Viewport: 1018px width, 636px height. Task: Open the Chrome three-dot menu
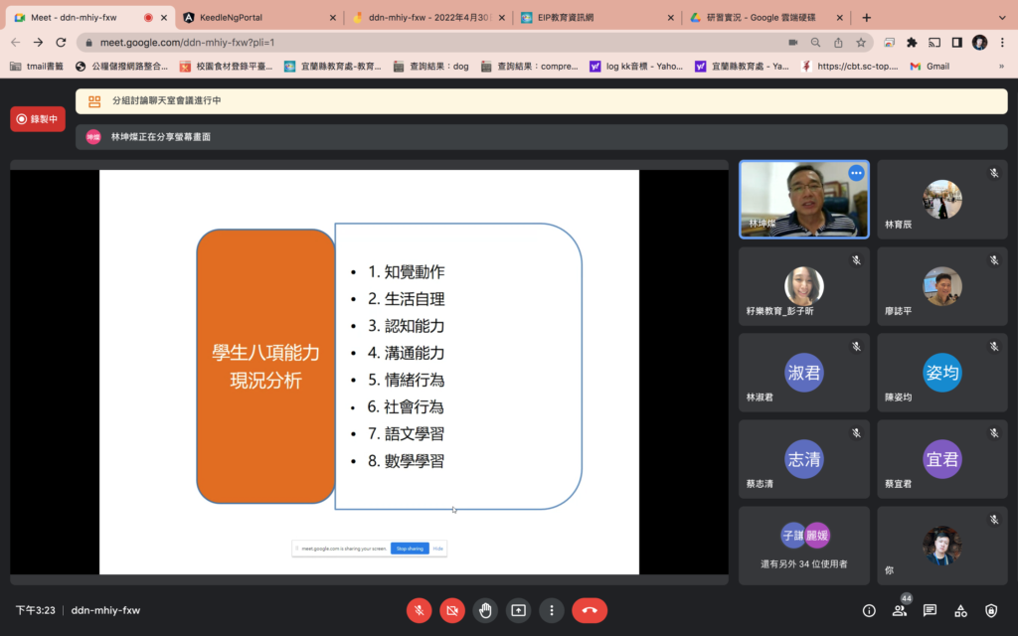point(1002,42)
